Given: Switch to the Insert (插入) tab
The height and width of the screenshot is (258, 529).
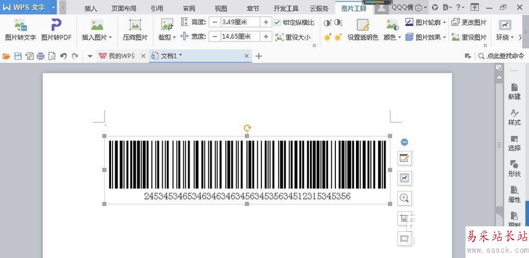Looking at the screenshot, I should point(90,8).
